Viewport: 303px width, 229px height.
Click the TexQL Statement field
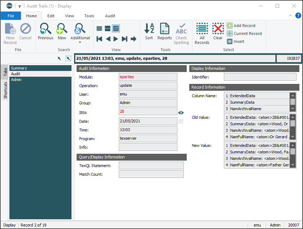coord(151,166)
